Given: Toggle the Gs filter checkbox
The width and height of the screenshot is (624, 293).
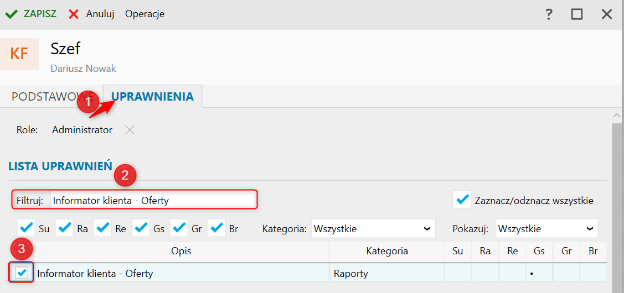Looking at the screenshot, I should point(141,228).
